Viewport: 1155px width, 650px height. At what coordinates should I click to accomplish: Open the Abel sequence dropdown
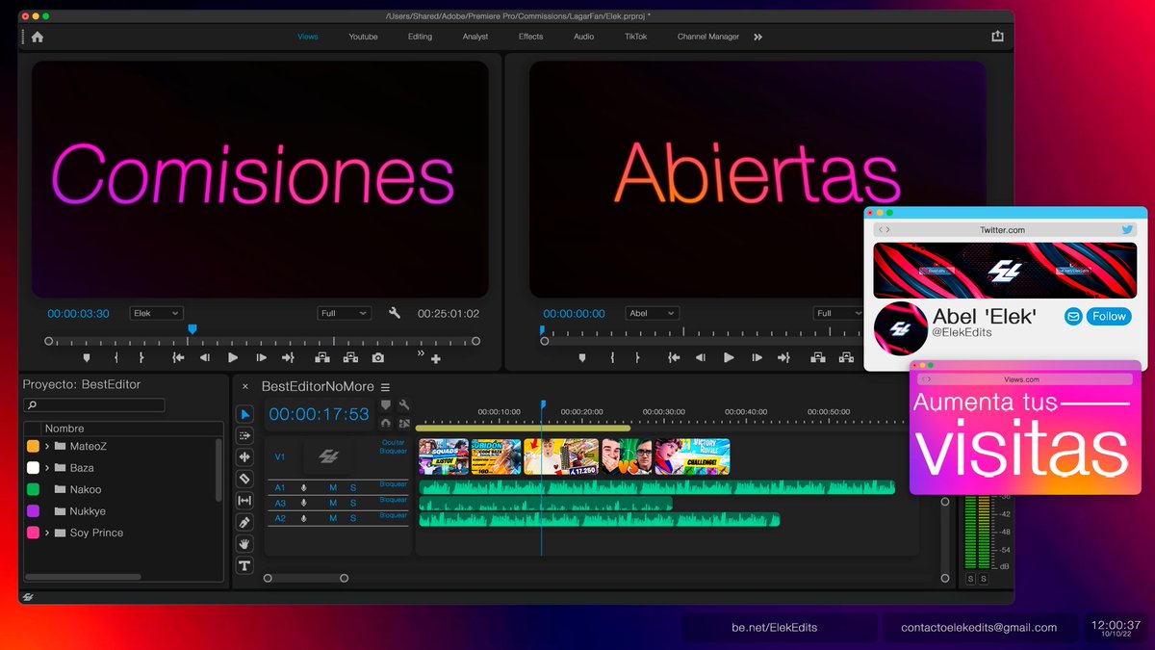[x=652, y=313]
